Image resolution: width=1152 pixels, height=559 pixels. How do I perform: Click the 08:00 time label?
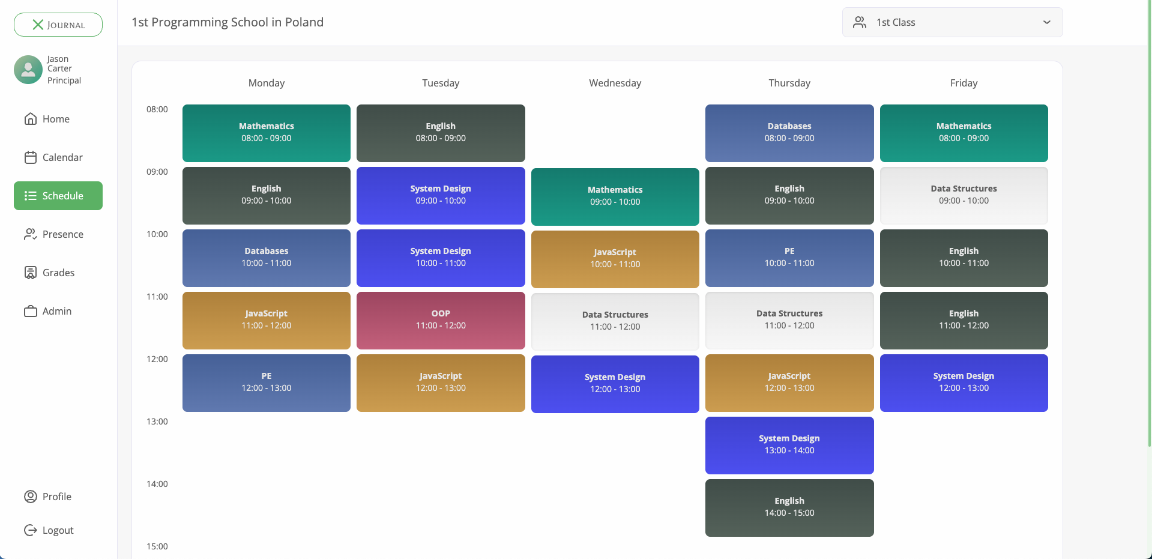pos(157,109)
